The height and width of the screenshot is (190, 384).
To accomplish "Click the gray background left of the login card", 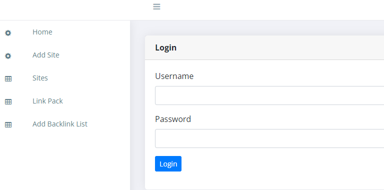I will tap(137, 110).
